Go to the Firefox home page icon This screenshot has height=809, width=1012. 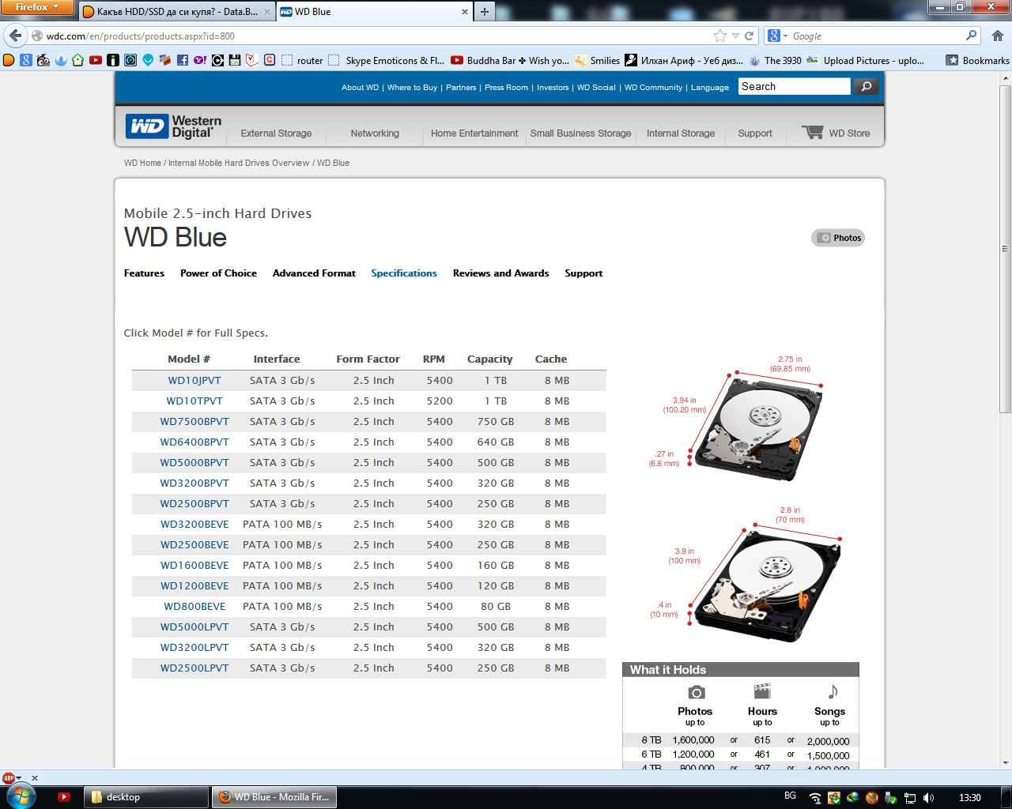[998, 36]
